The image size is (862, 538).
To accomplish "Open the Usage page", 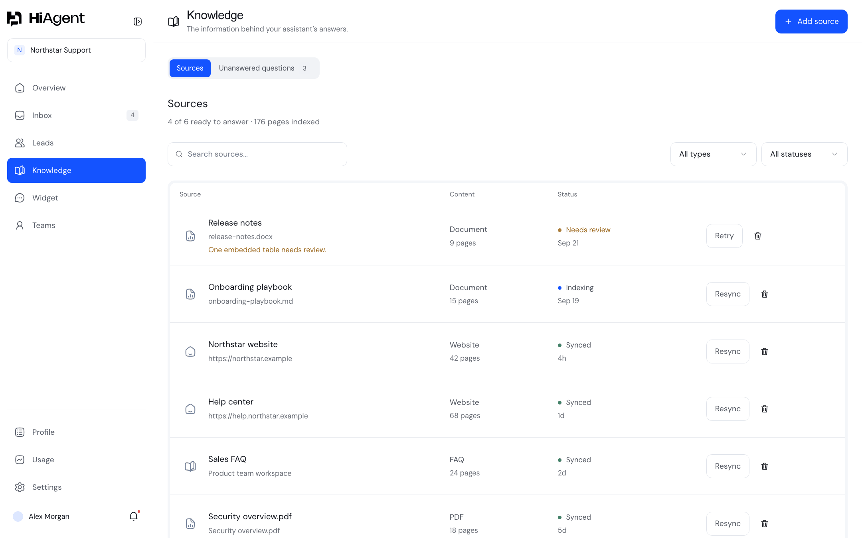I will point(76,459).
